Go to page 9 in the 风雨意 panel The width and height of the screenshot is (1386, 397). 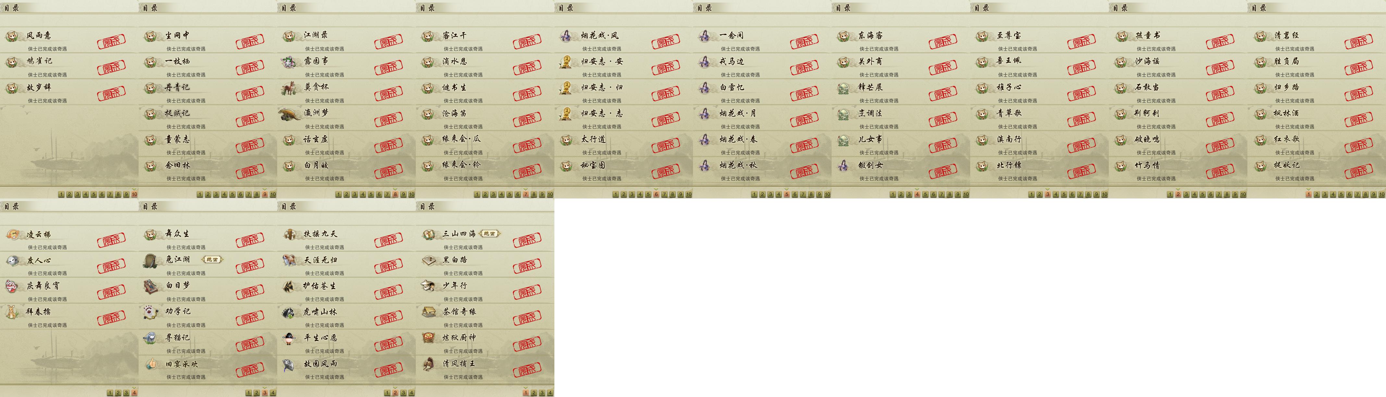tap(126, 194)
